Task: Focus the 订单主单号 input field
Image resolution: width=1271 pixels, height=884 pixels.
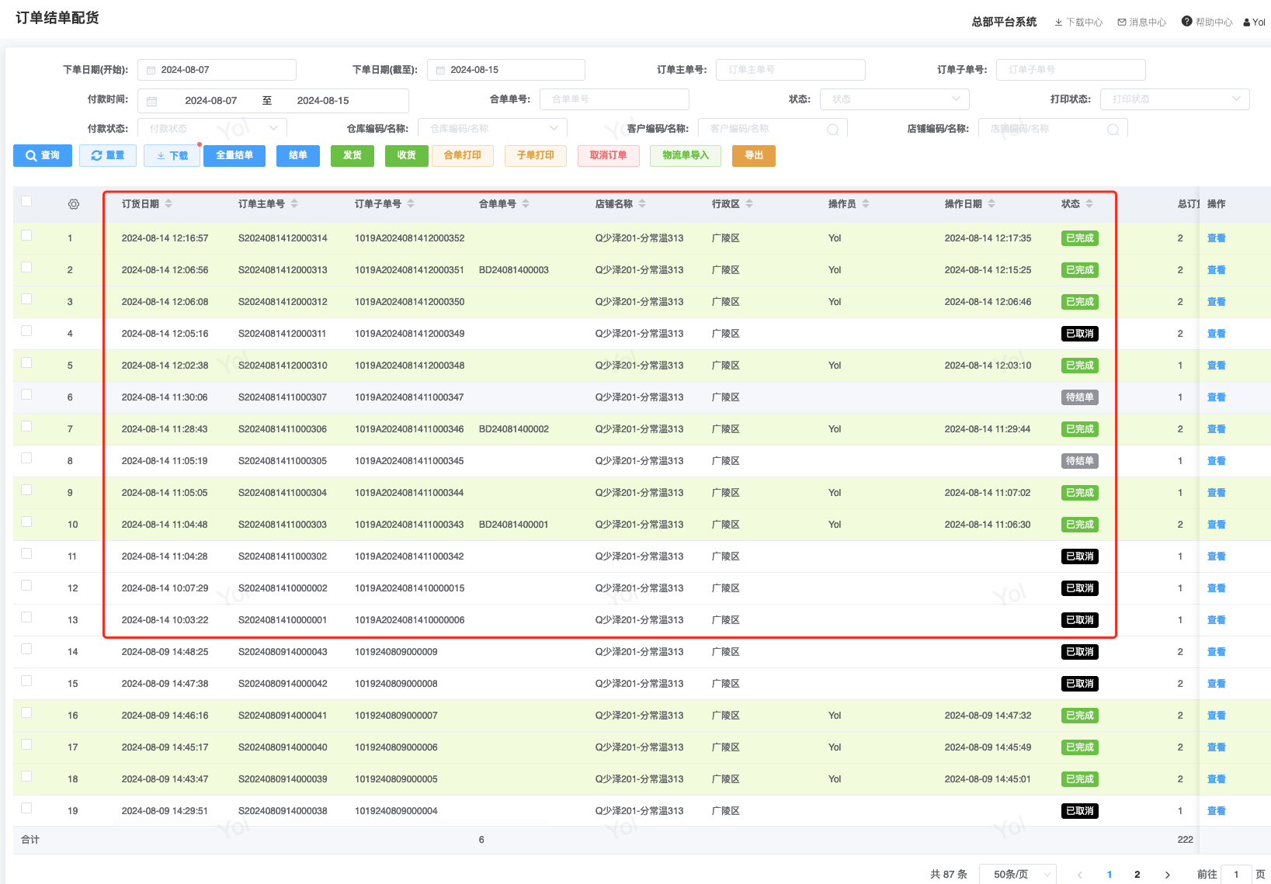Action: tap(790, 70)
